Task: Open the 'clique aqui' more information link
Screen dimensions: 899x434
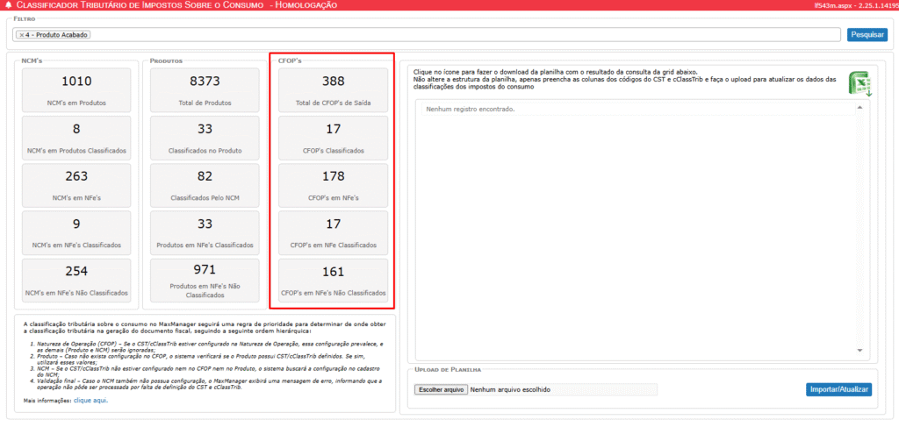Action: (x=90, y=400)
